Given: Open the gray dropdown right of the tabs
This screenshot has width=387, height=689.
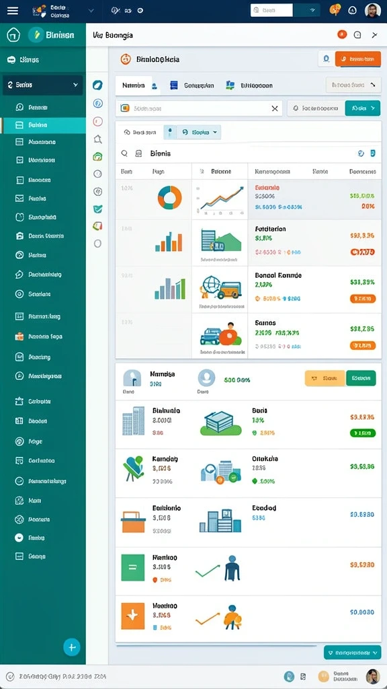Looking at the screenshot, I should click(x=353, y=85).
